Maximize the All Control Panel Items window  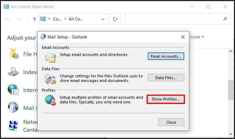click(x=208, y=7)
